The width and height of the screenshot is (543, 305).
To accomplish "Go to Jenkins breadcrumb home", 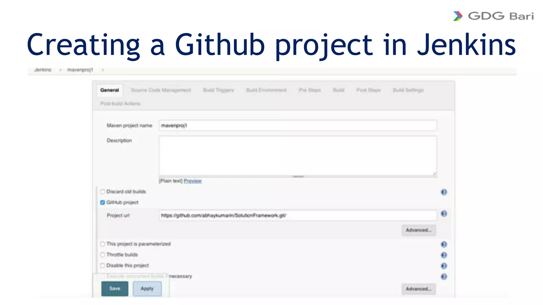I will [43, 70].
